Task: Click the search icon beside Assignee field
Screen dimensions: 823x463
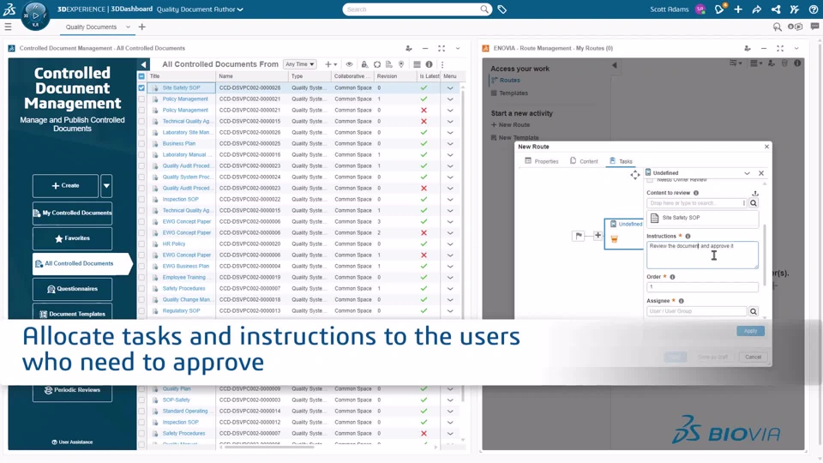Action: [754, 311]
